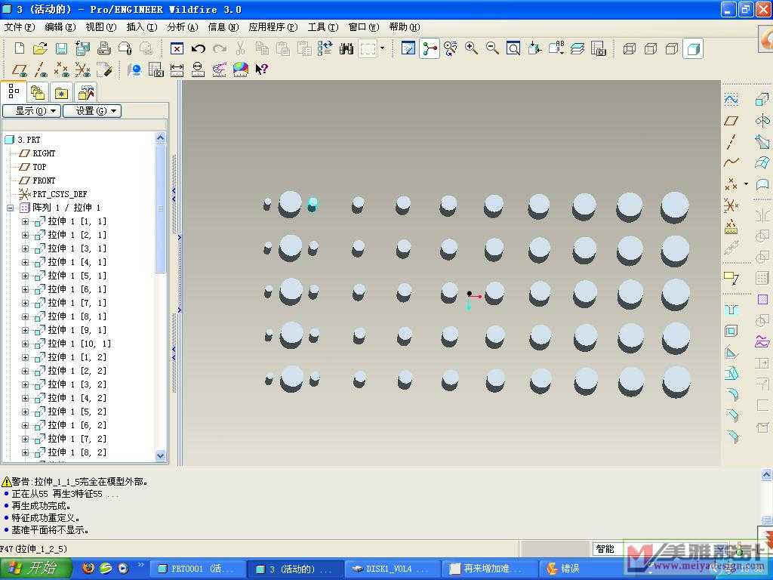
Task: Open the 文件(F) menu
Action: coord(20,27)
